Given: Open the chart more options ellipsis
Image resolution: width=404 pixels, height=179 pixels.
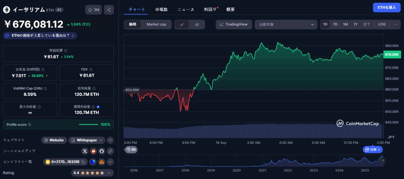Looking at the screenshot, I should coord(395,24).
